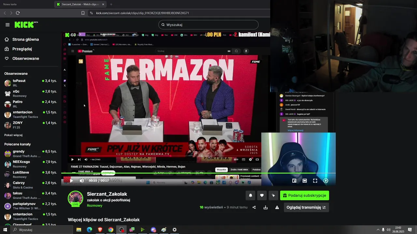The width and height of the screenshot is (417, 234).
Task: Open the volume control in the tray
Action: (x=388, y=230)
